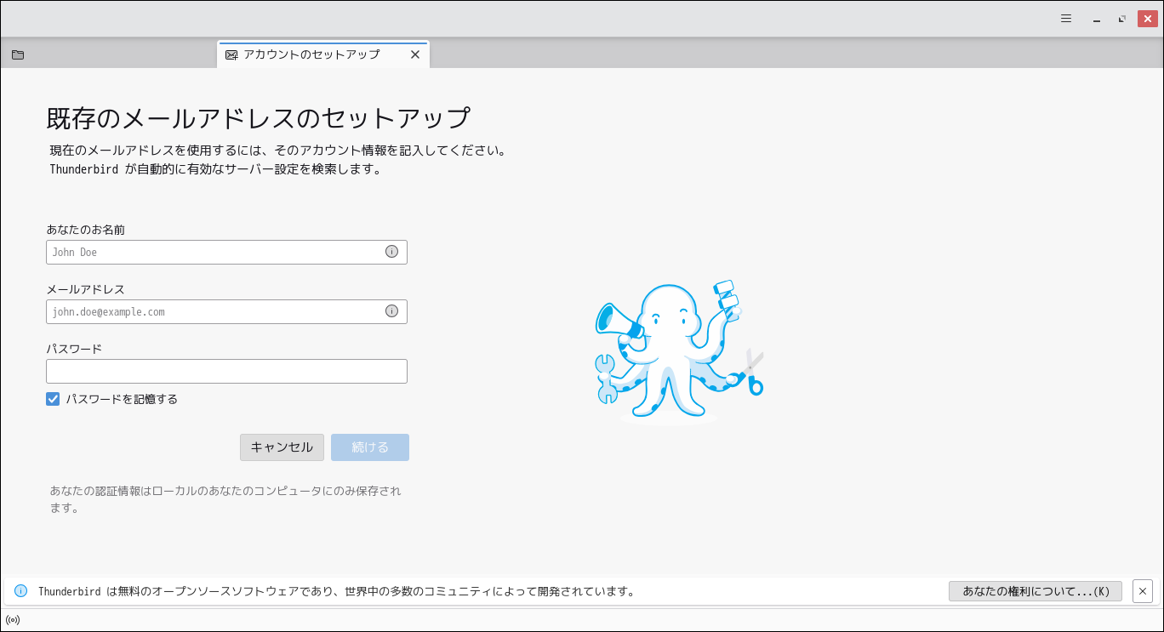
Task: Minimize the Thunderbird window
Action: click(x=1096, y=19)
